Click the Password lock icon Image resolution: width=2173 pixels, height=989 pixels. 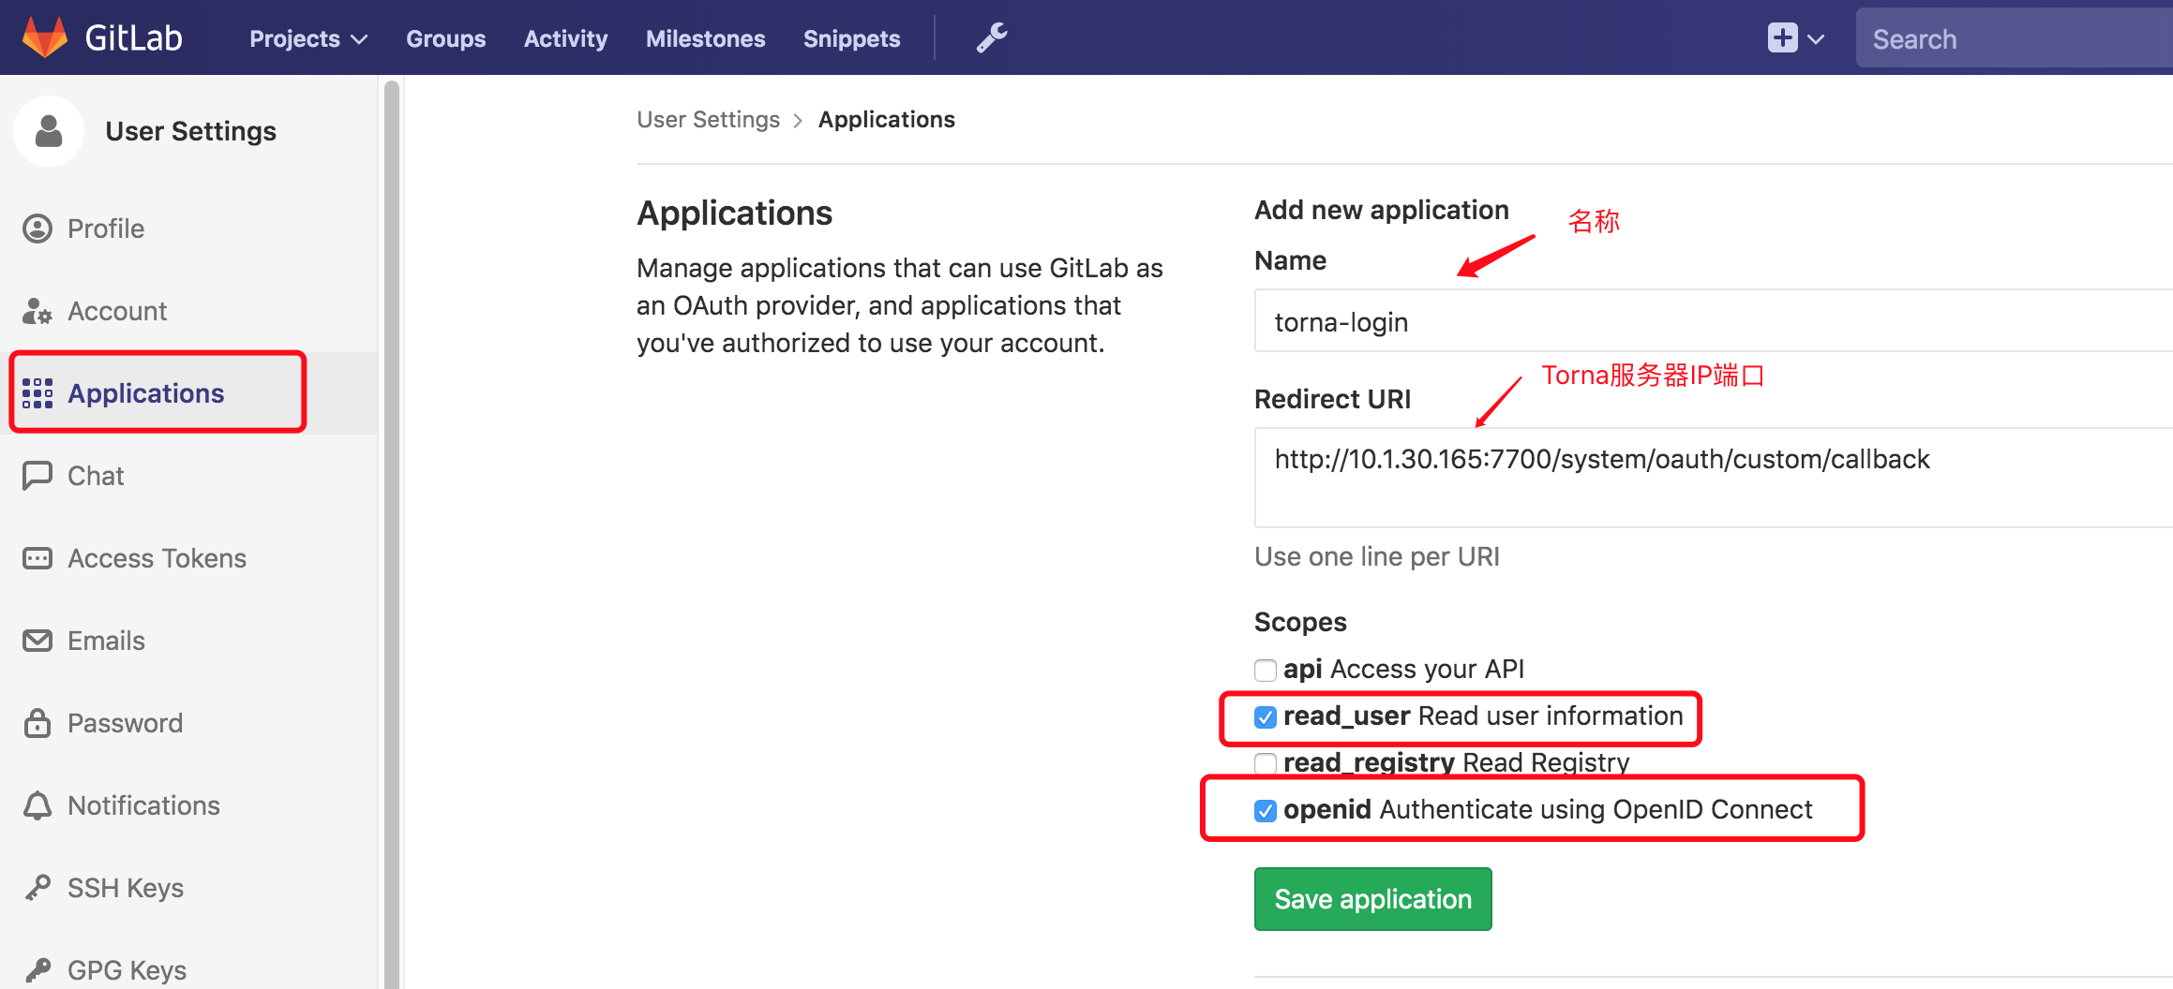[37, 722]
